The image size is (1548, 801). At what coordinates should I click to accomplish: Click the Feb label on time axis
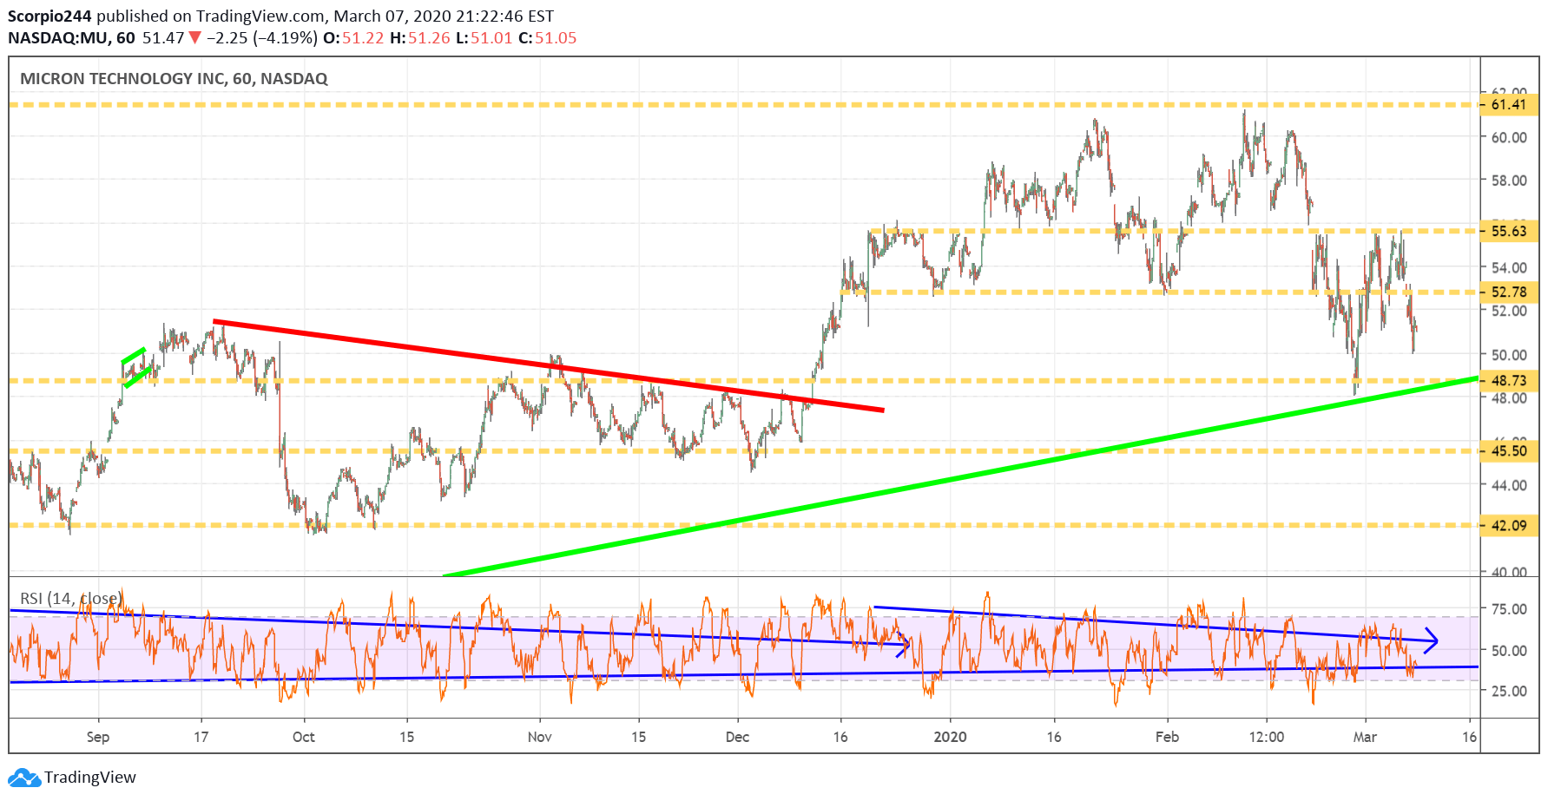coord(1167,737)
